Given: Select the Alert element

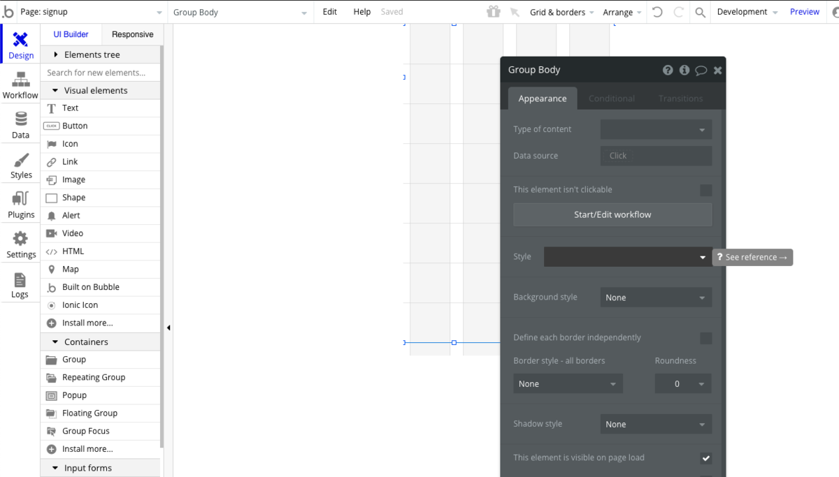Looking at the screenshot, I should [101, 216].
